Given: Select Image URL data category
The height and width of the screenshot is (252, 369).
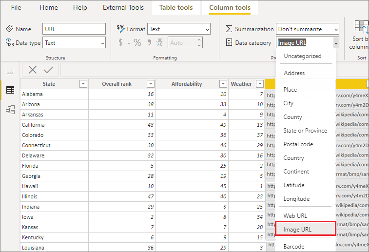Looking at the screenshot, I should [x=305, y=228].
